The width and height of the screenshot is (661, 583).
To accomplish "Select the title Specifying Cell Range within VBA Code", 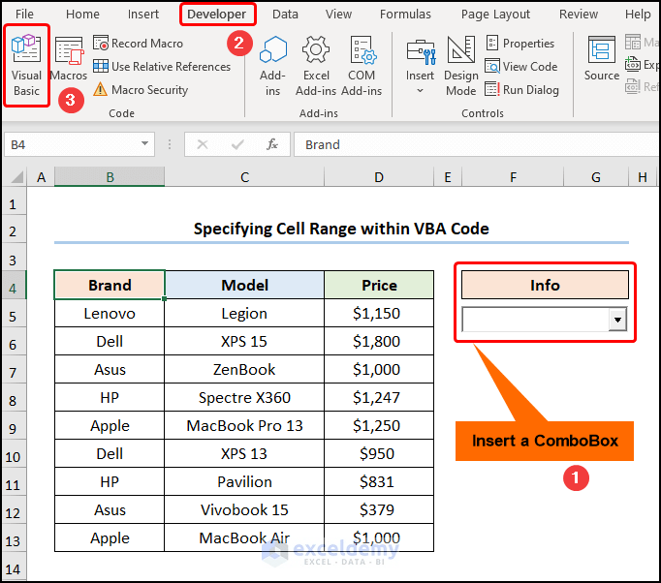I will (x=341, y=230).
